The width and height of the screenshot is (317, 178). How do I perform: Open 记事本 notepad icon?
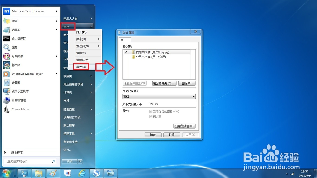pyautogui.click(x=7, y=30)
